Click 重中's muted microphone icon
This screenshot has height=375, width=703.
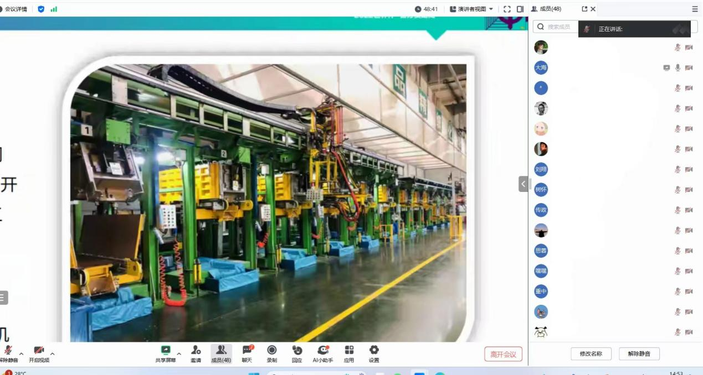(x=678, y=291)
